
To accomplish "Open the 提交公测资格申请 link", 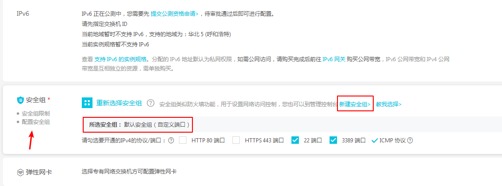I will coord(174,14).
